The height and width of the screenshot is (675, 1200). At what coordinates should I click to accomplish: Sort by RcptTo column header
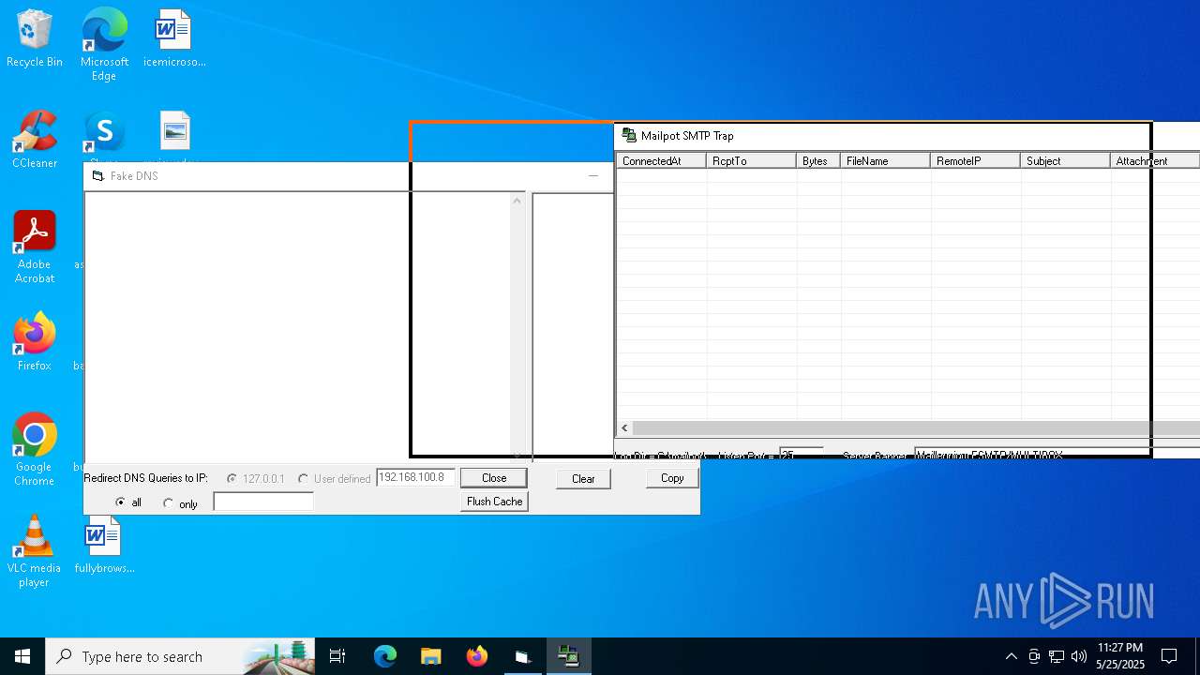pyautogui.click(x=751, y=161)
